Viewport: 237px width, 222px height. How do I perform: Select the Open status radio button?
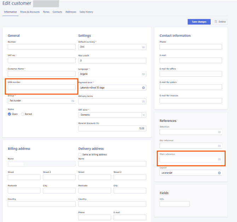[x=10, y=114]
